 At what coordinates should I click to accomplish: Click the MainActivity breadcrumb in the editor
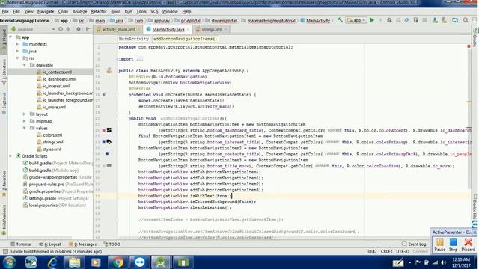tap(133, 39)
